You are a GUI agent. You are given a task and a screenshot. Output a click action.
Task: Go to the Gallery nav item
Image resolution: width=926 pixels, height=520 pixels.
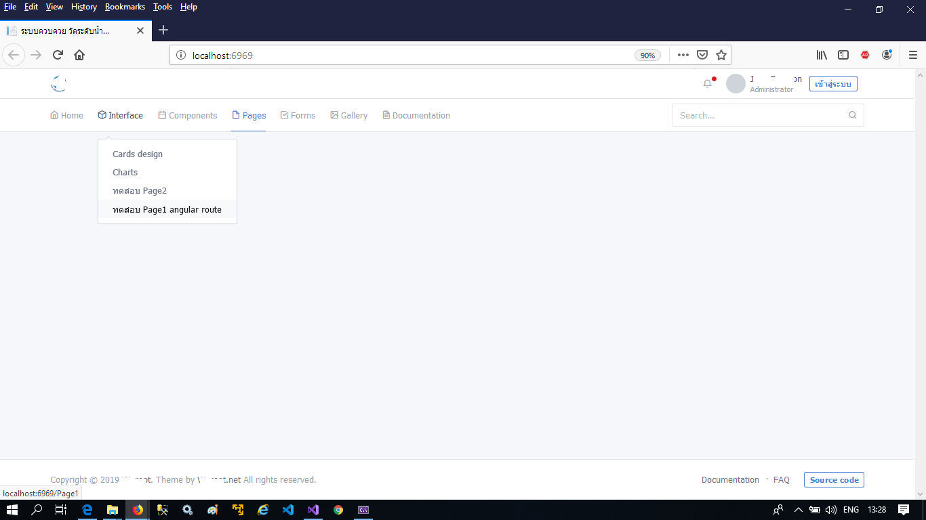tap(348, 115)
